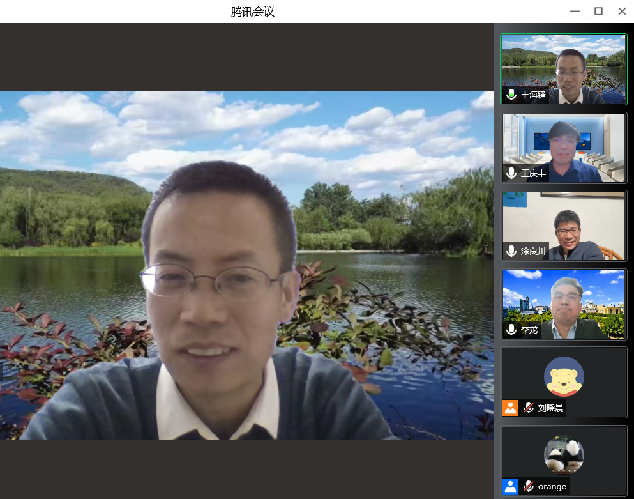
Task: Click the main speaker video area
Action: coord(246,265)
